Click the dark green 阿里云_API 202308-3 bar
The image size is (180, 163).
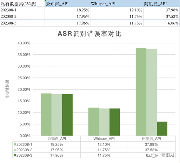[162, 129]
